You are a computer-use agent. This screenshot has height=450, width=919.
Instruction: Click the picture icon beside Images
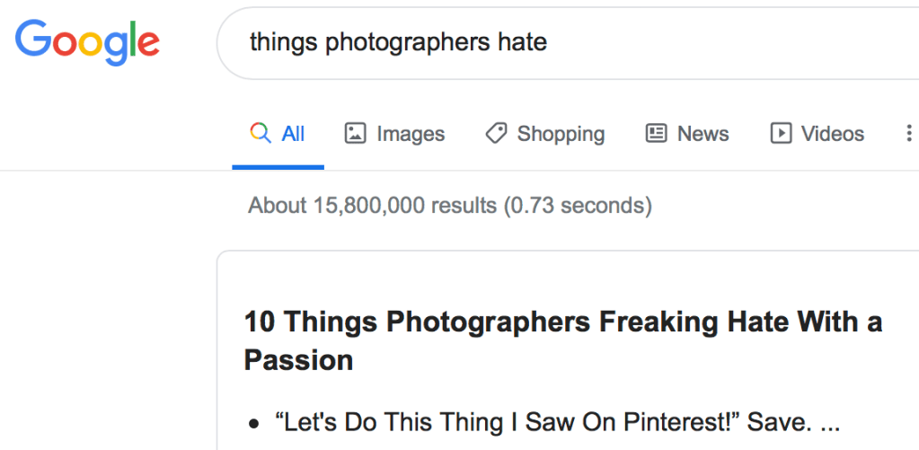pos(356,134)
